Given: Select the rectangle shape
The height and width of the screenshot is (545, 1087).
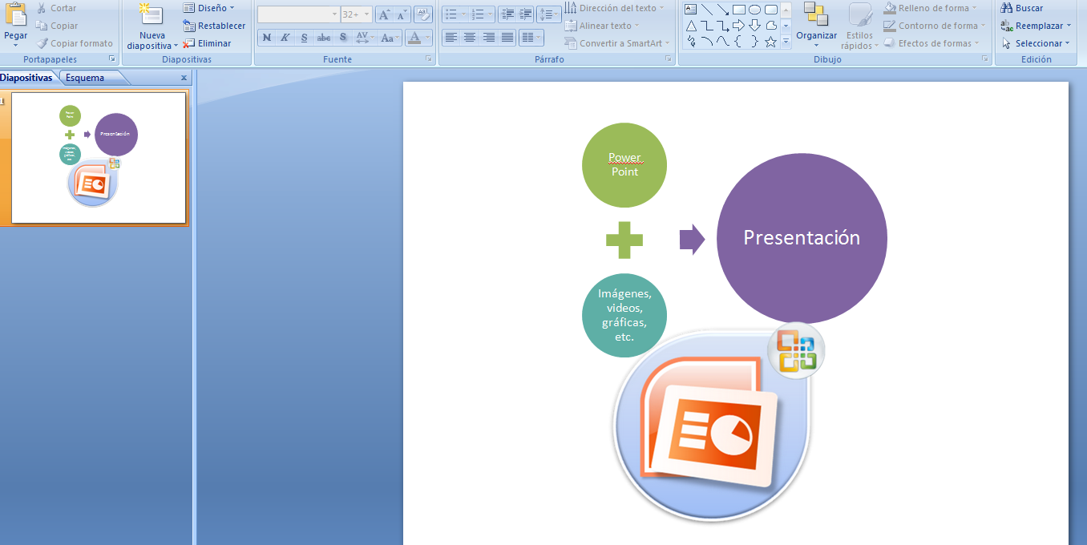Looking at the screenshot, I should (739, 10).
